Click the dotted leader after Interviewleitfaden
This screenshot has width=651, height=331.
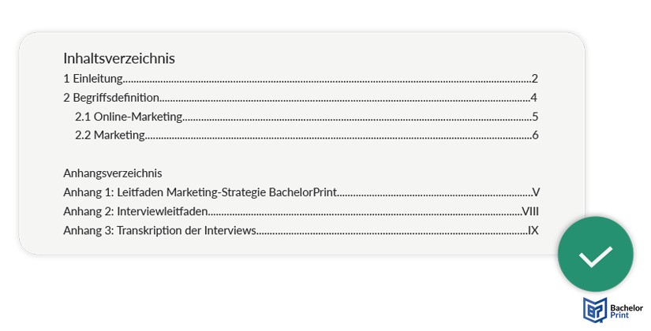[365, 214]
